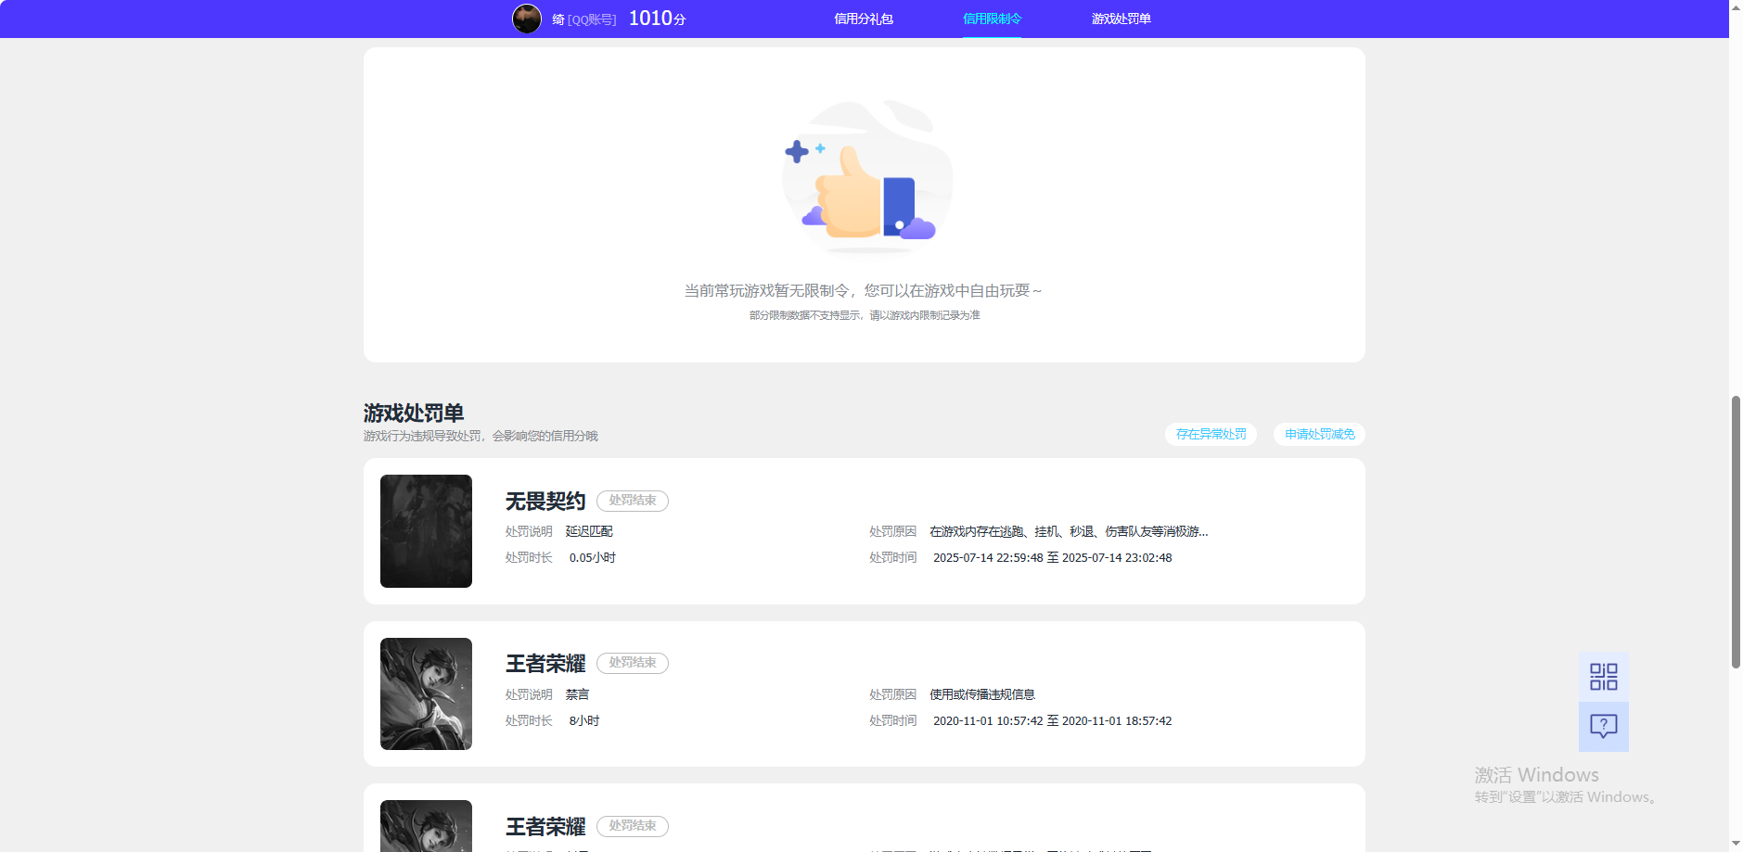
Task: Switch to the 信用限制令 tab
Action: click(x=992, y=19)
